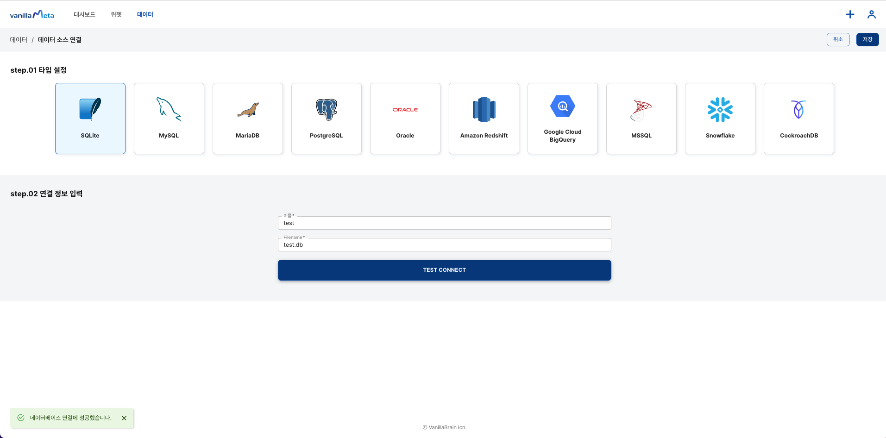Click the Google Cloud BigQuery label text
Viewport: 886px width, 438px height.
point(563,136)
